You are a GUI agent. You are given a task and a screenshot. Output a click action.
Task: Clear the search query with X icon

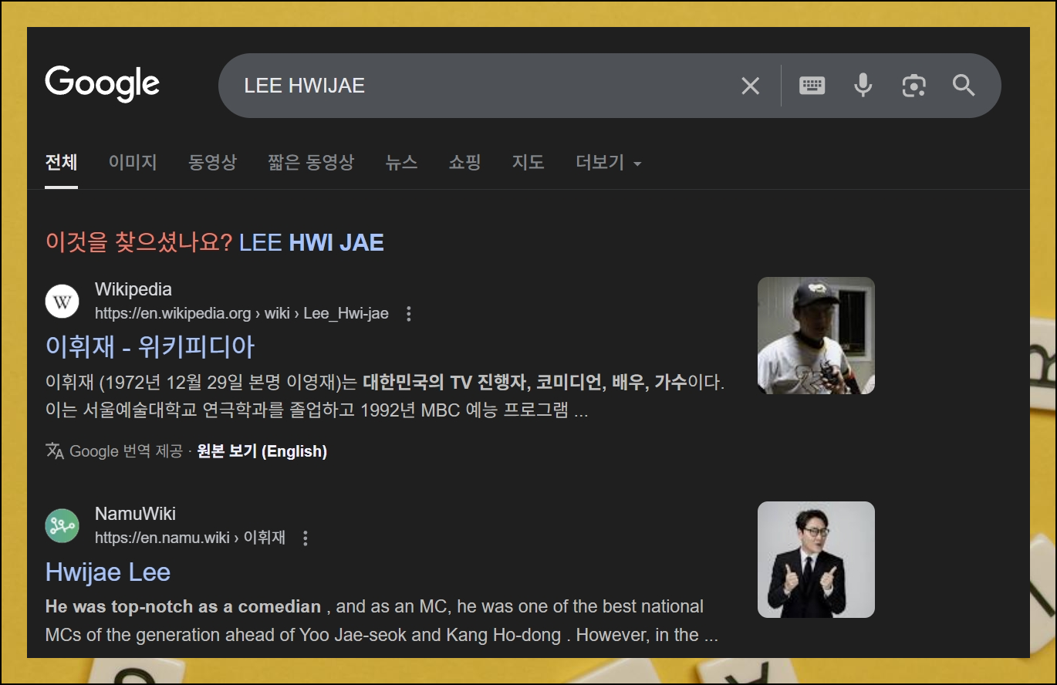(750, 86)
